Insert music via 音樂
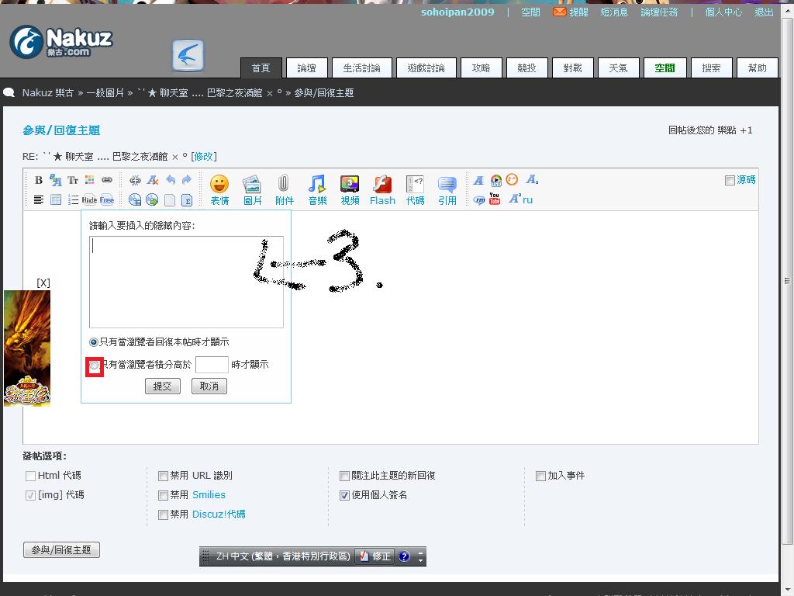Screen dimensions: 794x596 tap(317, 191)
